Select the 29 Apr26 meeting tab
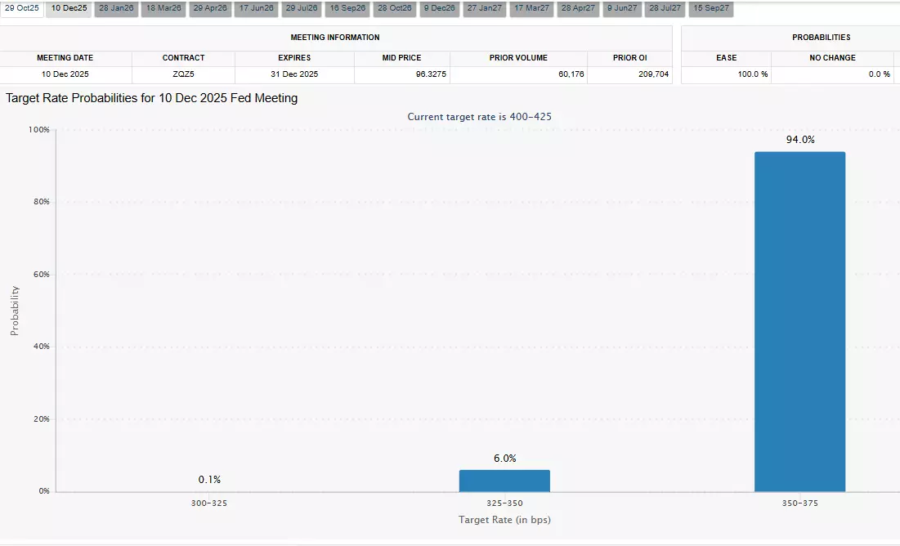Screen dimensions: 900x546 click(210, 9)
